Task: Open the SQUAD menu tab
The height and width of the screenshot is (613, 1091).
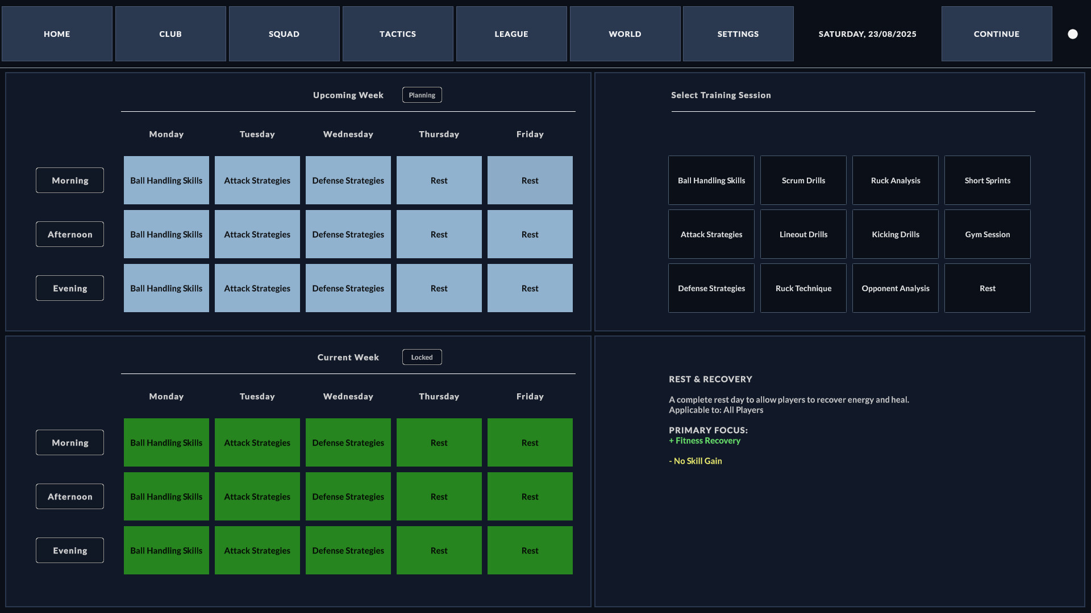Action: pos(284,34)
